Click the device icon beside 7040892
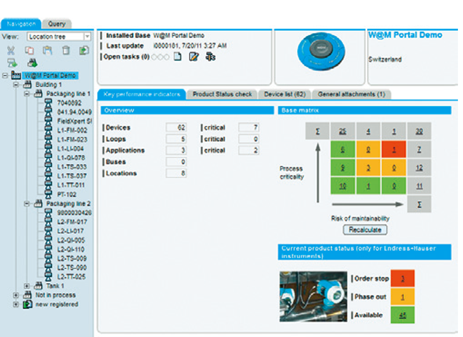463x337 pixels. [x=48, y=103]
